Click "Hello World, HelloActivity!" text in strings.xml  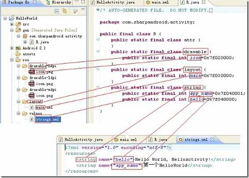[x=173, y=159]
